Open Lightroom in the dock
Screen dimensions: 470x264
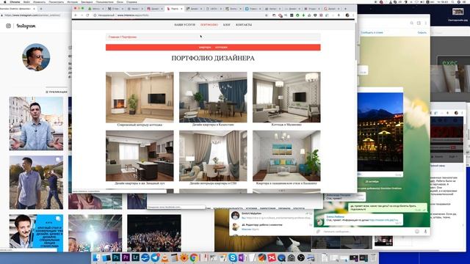coord(135,257)
